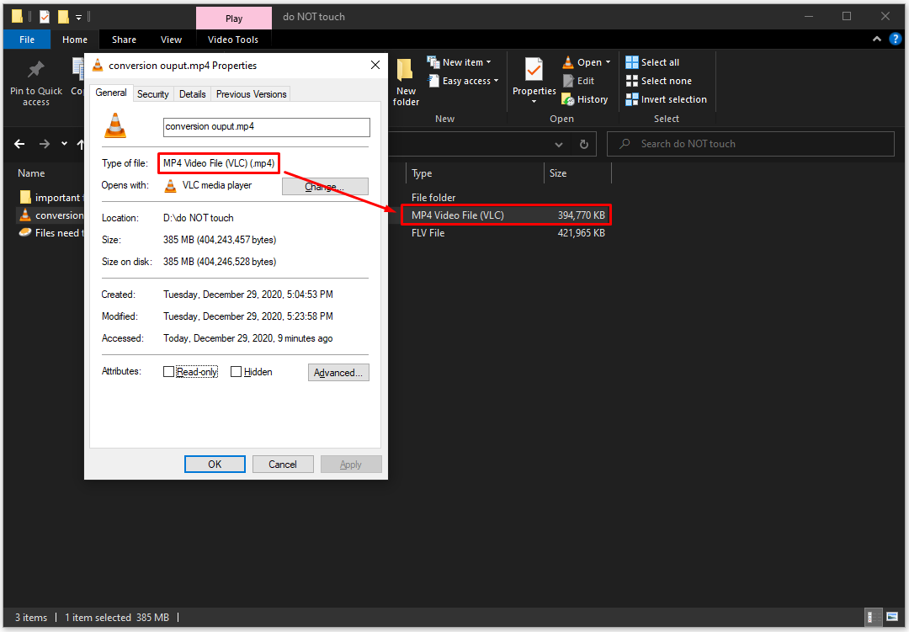Open the Previous Versions tab
This screenshot has height=632, width=909.
point(251,94)
